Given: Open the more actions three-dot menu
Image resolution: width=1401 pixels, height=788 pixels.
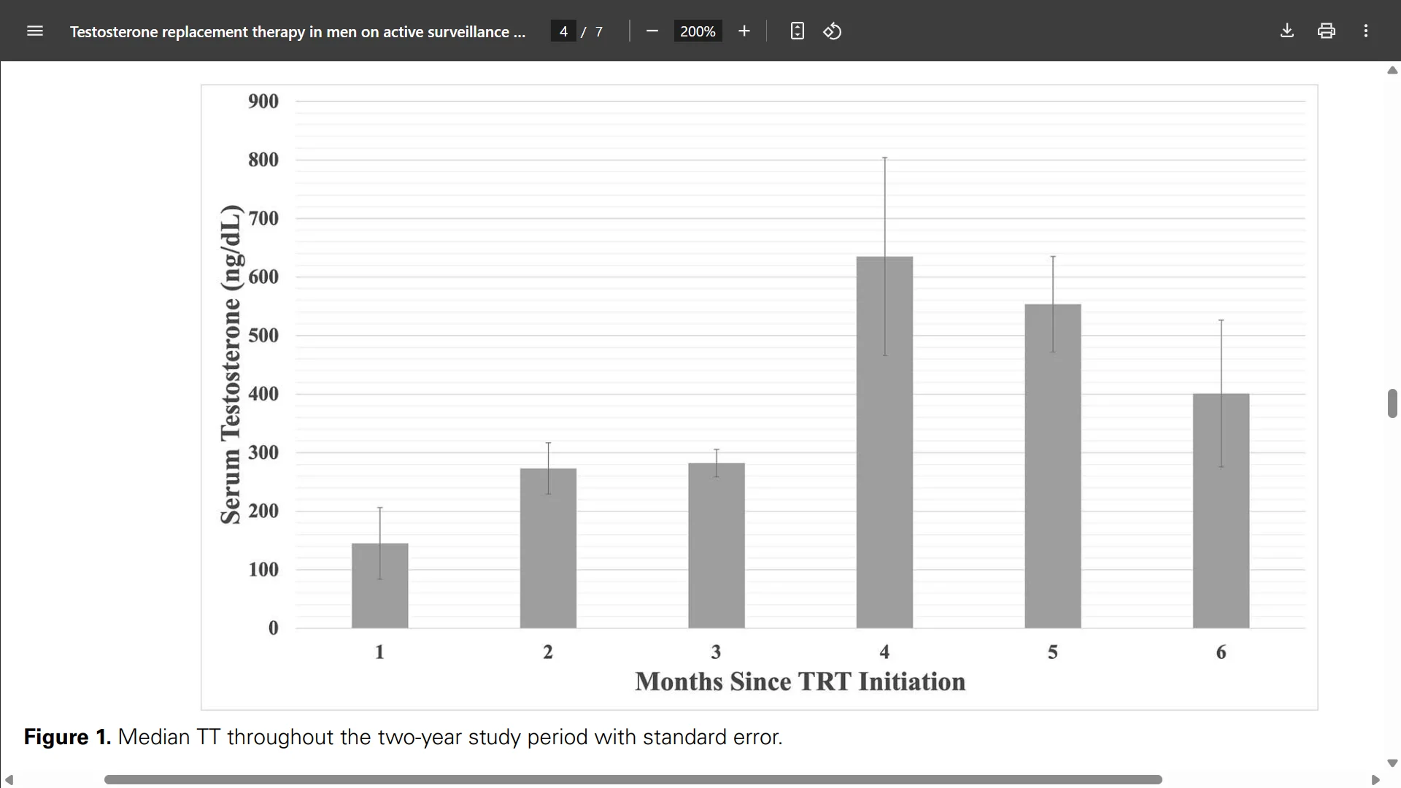Looking at the screenshot, I should (1366, 31).
